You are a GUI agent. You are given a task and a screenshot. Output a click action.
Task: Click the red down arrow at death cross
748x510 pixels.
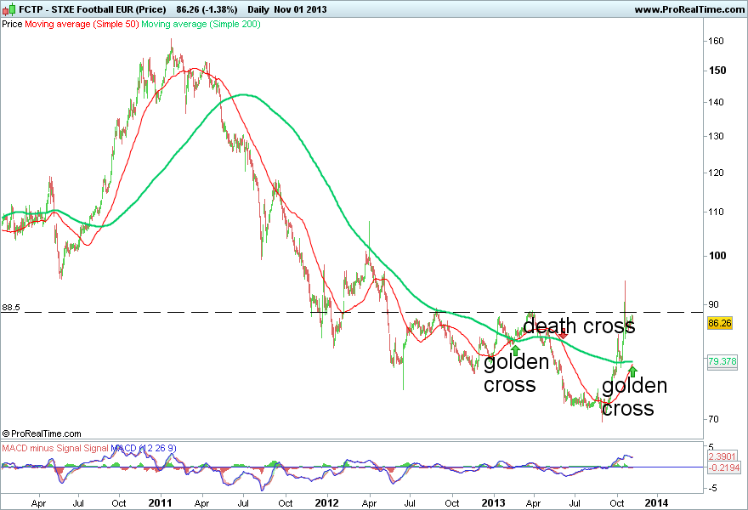click(x=564, y=335)
